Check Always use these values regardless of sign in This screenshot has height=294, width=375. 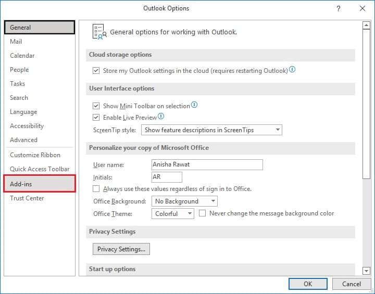(96, 189)
